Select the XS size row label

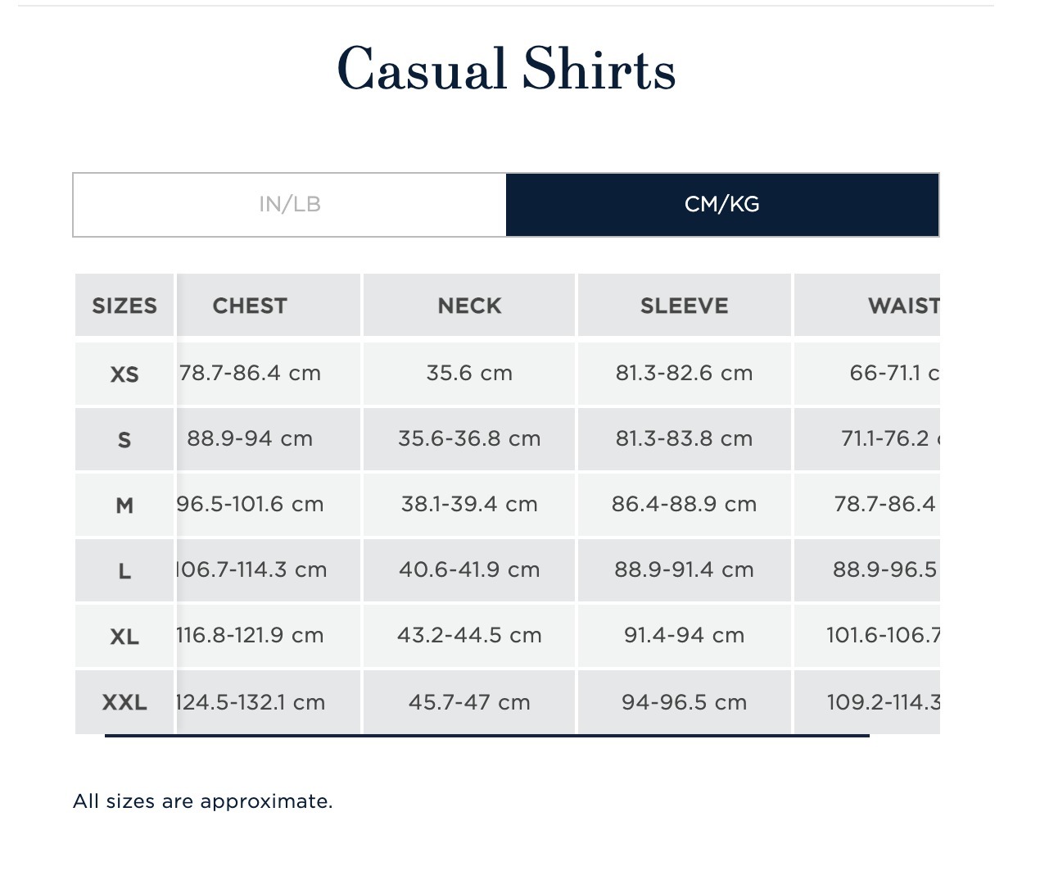pyautogui.click(x=124, y=374)
